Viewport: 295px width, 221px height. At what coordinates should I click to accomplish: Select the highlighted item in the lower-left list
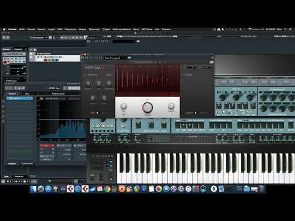point(20,98)
